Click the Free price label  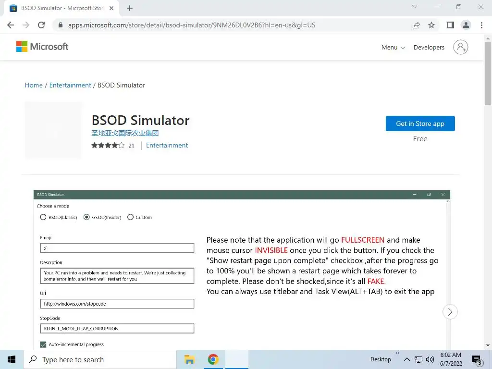[x=420, y=139]
